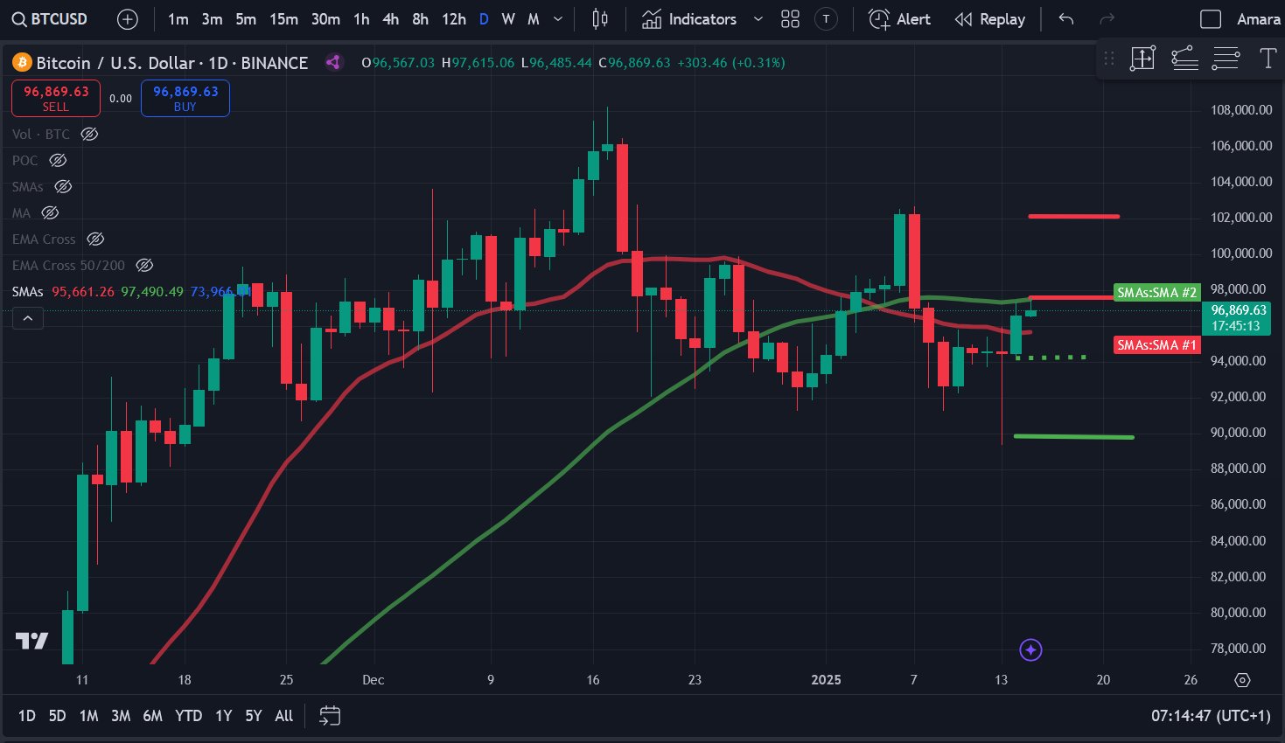Select 1m timeframe

pos(178,19)
